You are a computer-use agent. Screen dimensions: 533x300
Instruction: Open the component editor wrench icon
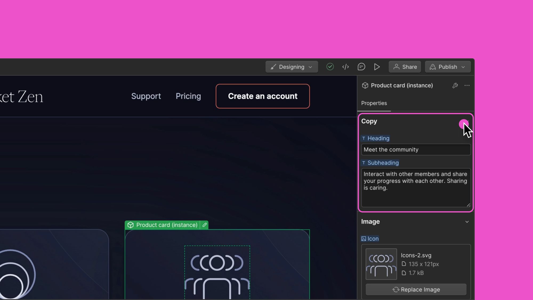[455, 85]
